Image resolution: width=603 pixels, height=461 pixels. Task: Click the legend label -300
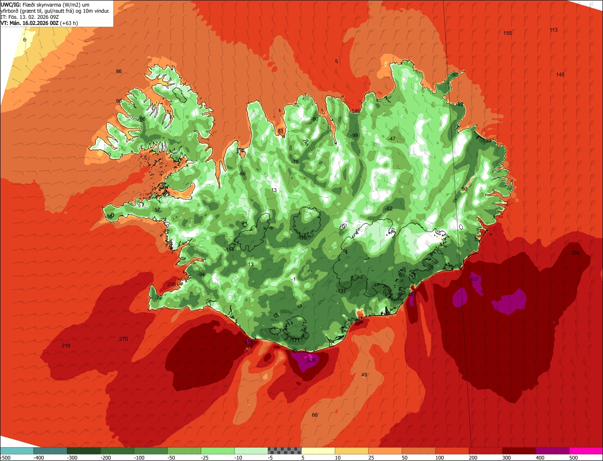pos(73,457)
